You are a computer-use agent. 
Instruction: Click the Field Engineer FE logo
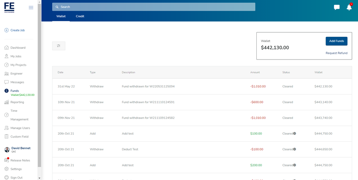pyautogui.click(x=9, y=8)
